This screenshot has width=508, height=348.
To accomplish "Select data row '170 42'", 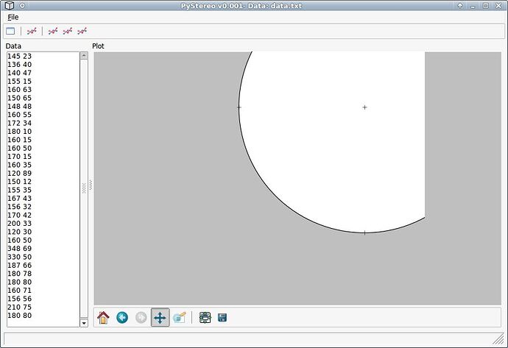I will click(x=43, y=216).
